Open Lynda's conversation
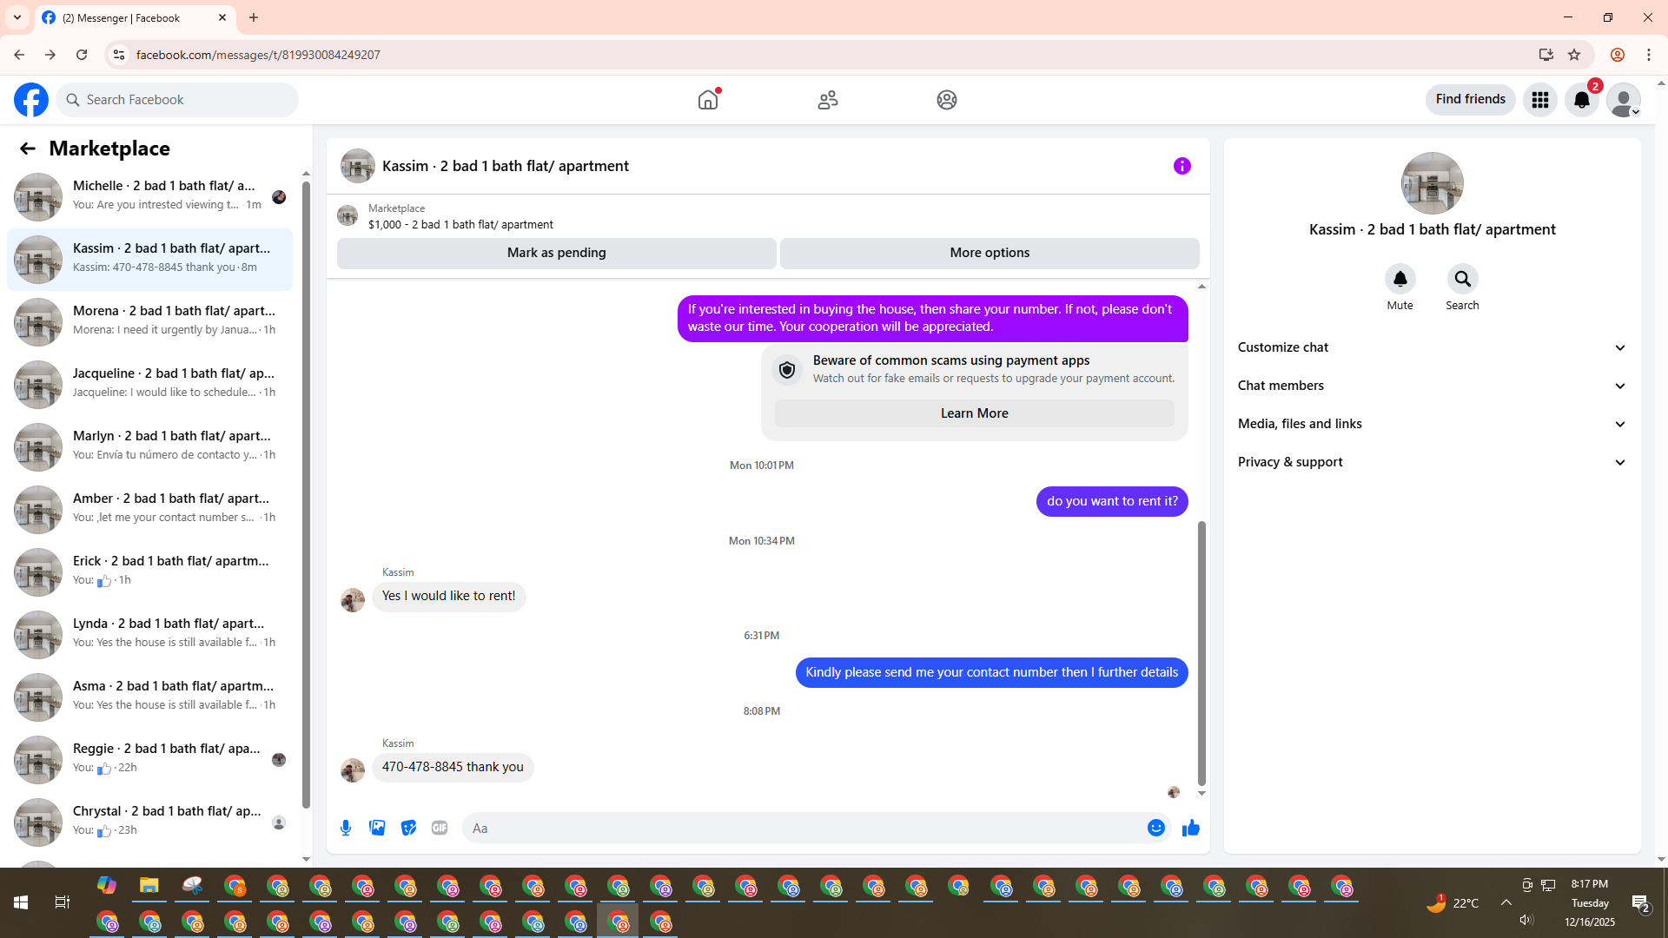Screen dimensions: 1668x938 tap(149, 635)
